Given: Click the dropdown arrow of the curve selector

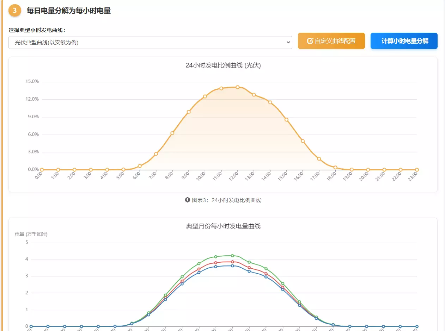Looking at the screenshot, I should [x=288, y=43].
